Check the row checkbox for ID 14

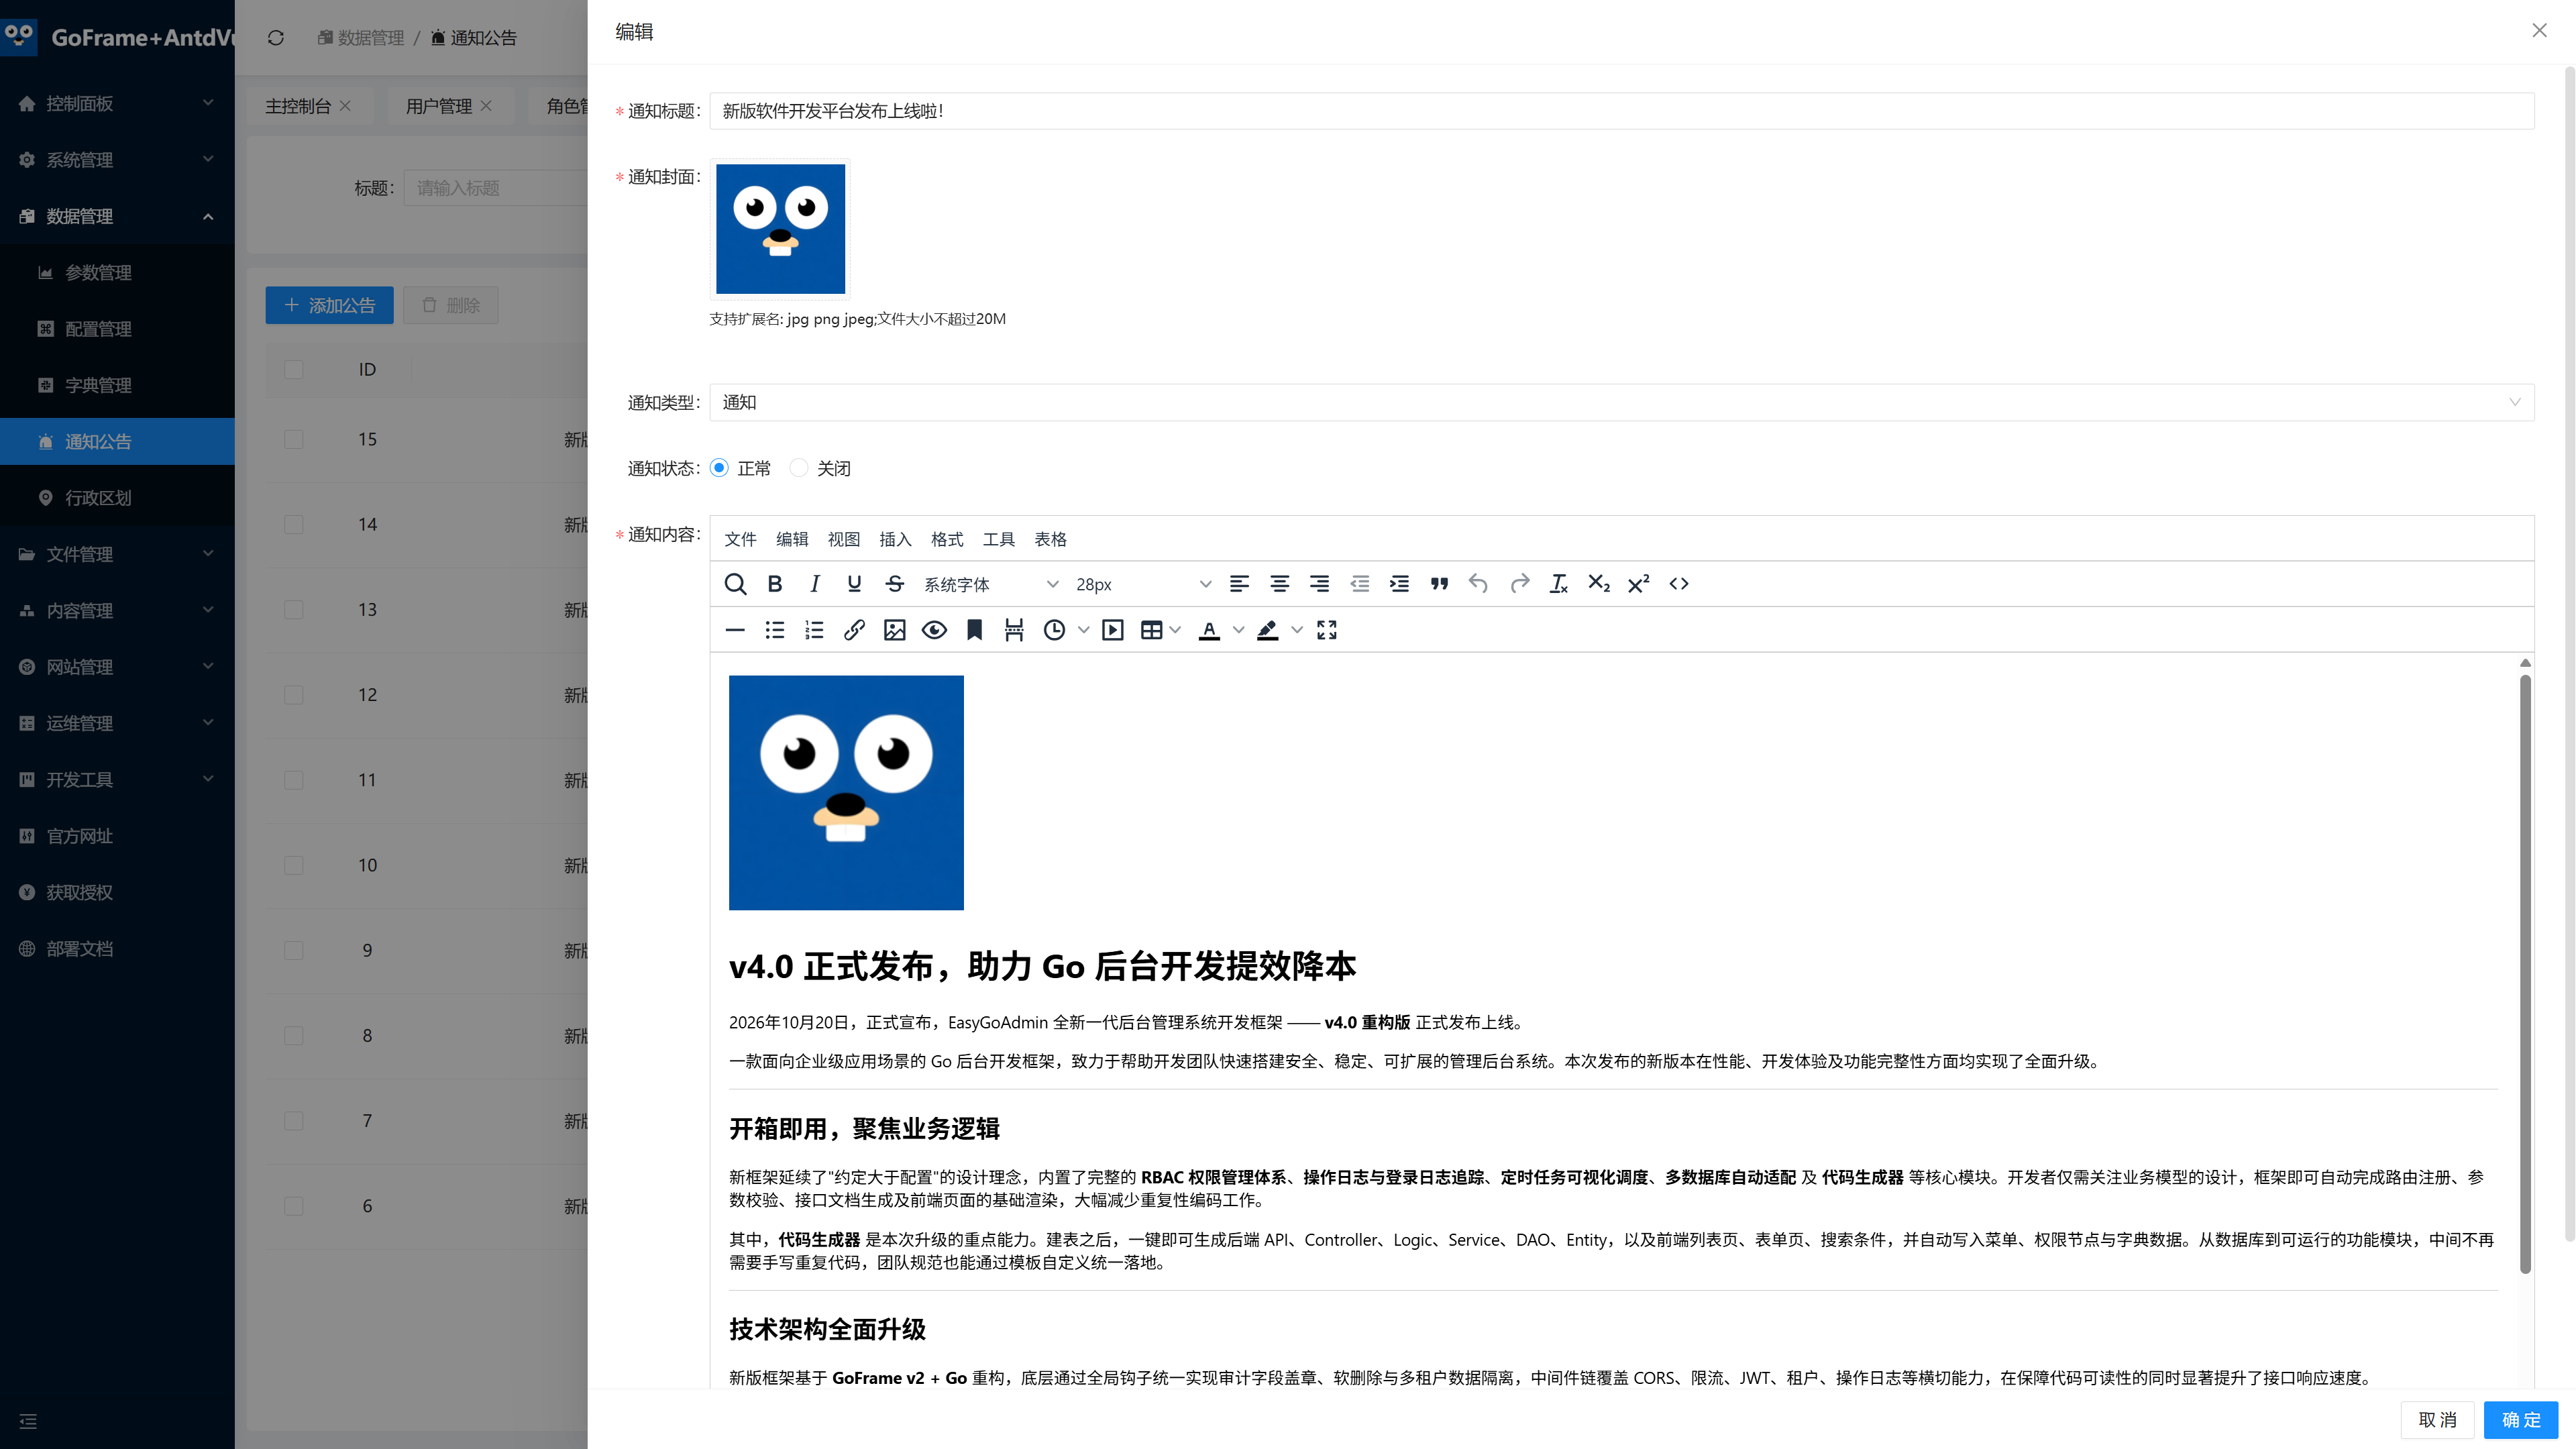coord(293,525)
